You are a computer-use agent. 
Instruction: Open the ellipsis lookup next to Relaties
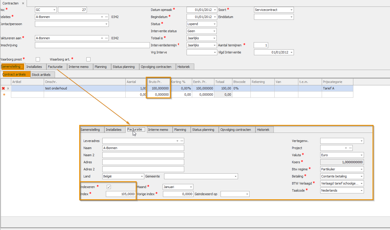(x=107, y=17)
